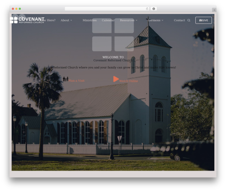The image size is (226, 191).
Task: Open a new tab with plus button
Action: [214, 10]
